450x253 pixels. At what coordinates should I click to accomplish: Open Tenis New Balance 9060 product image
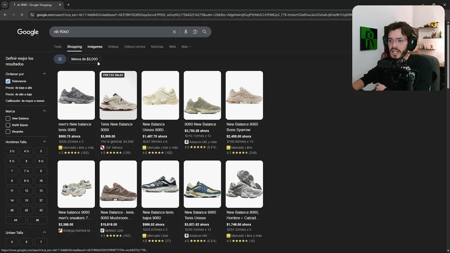[x=118, y=95]
